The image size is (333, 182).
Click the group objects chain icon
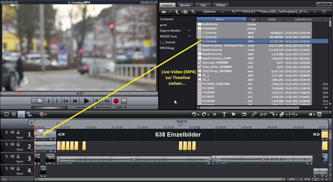tap(254, 114)
